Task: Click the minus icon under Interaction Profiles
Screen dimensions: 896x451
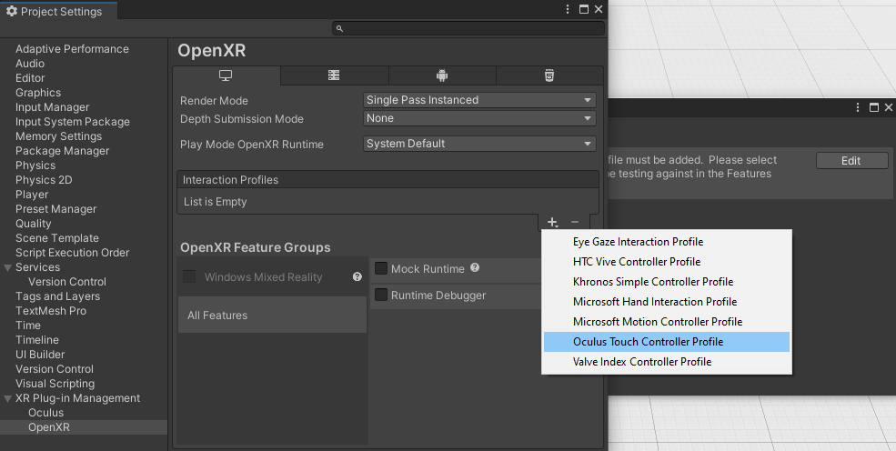Action: point(575,222)
